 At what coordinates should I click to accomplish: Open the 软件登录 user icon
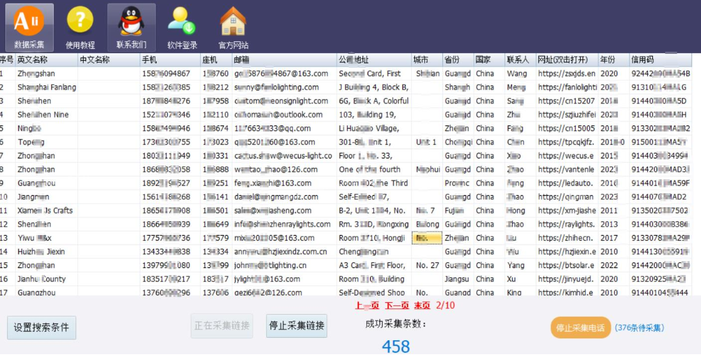tap(182, 28)
